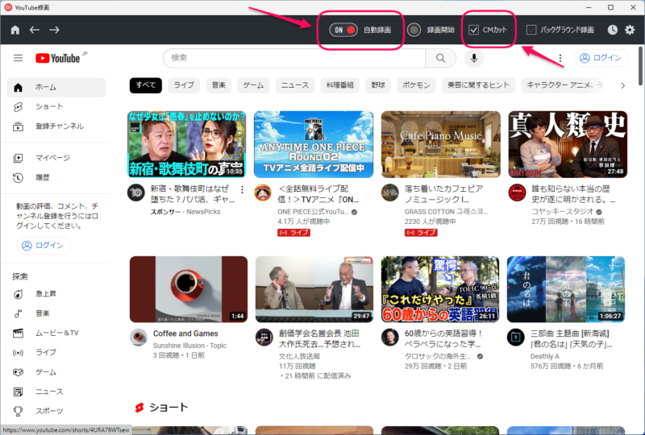This screenshot has height=435, width=645.
Task: Open the recording schedule clock icon
Action: pyautogui.click(x=613, y=30)
